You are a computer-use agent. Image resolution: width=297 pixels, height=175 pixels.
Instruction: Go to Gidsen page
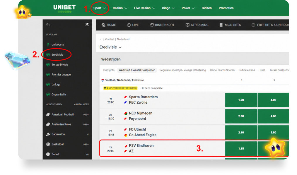(x=206, y=8)
